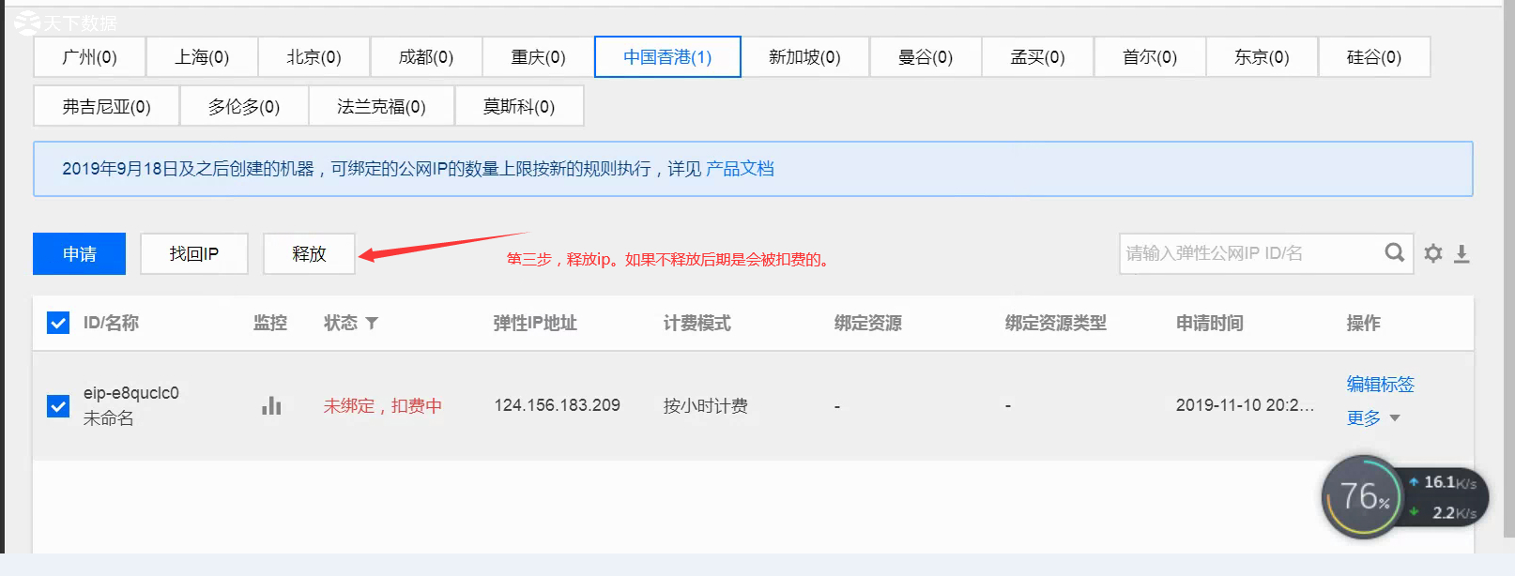Click the 找回IP button

pyautogui.click(x=194, y=254)
